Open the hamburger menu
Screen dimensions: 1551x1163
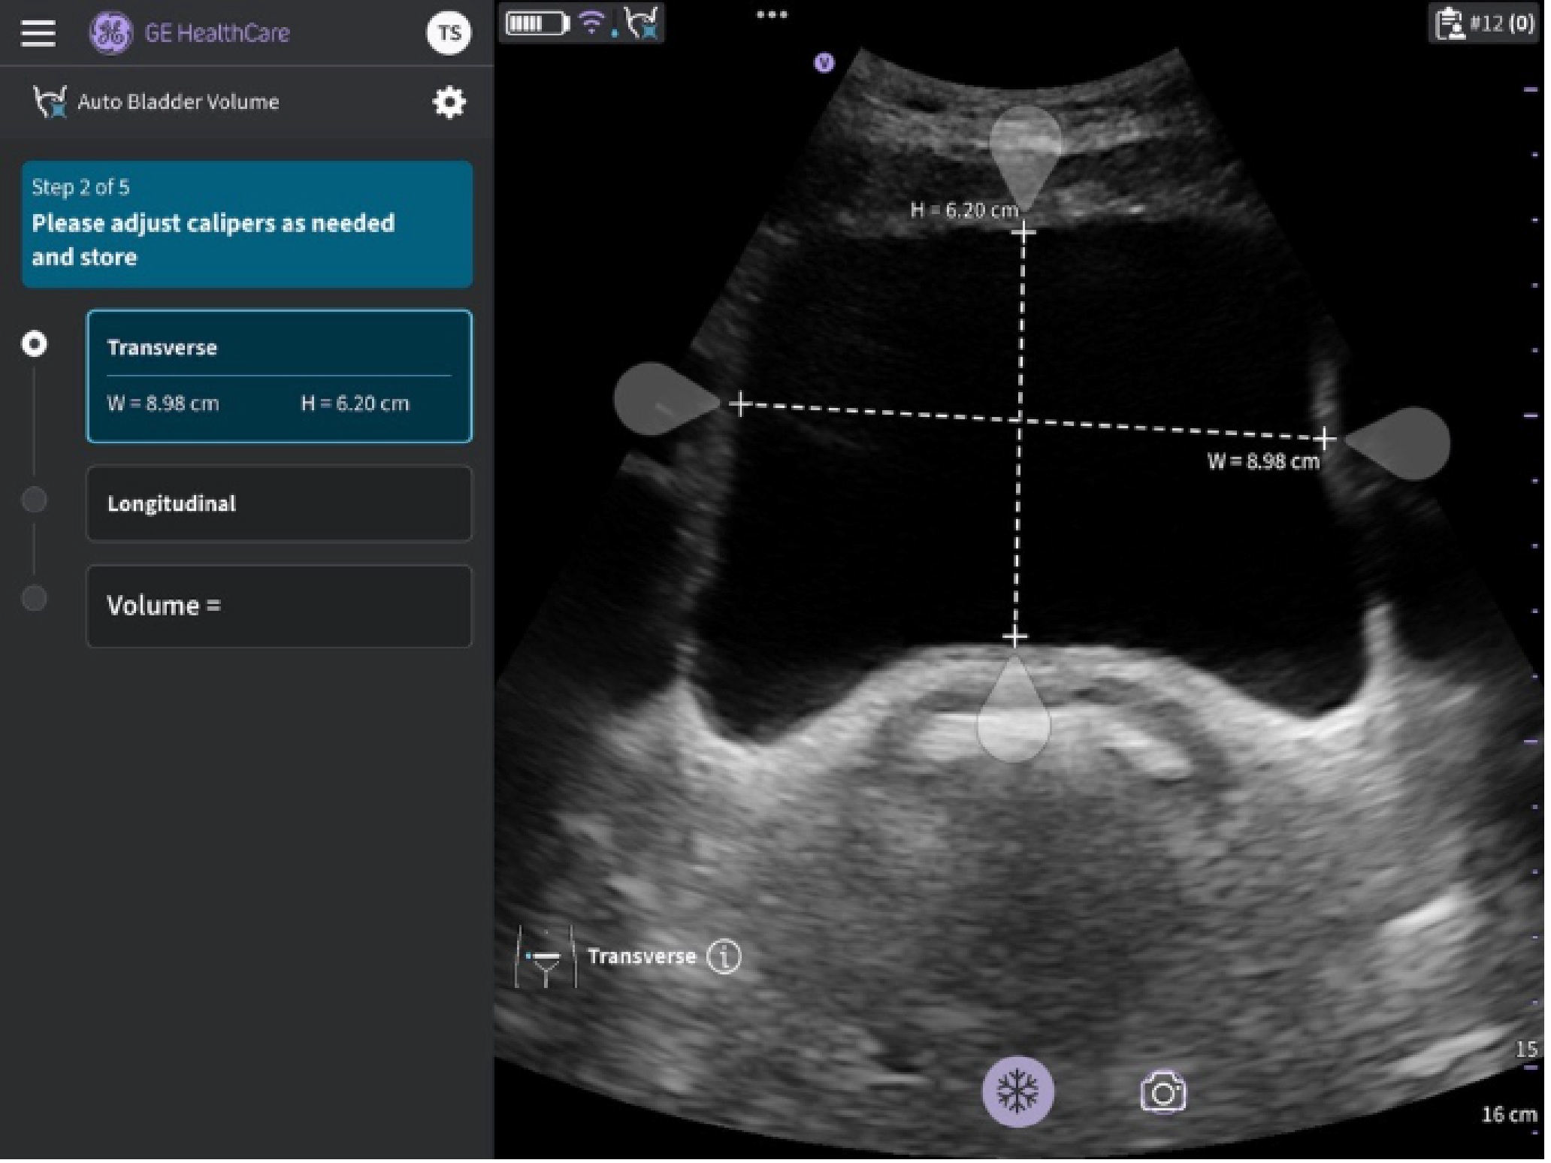pyautogui.click(x=38, y=33)
